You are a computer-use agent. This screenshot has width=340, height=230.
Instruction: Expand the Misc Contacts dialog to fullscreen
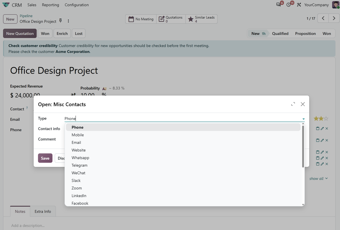tap(293, 104)
